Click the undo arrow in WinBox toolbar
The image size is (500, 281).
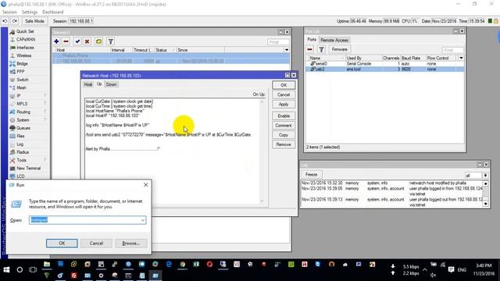(5, 21)
